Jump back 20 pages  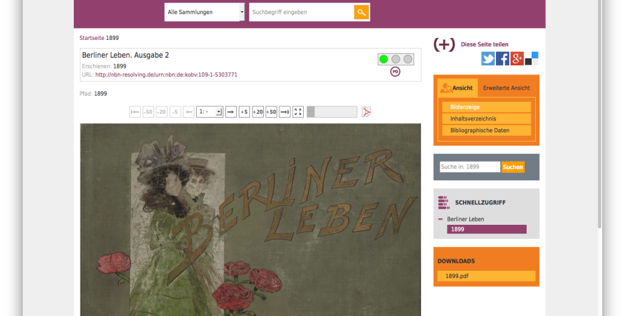[162, 112]
